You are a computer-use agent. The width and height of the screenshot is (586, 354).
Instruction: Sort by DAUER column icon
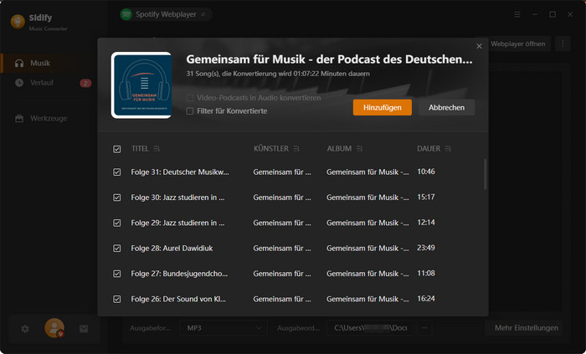point(448,149)
